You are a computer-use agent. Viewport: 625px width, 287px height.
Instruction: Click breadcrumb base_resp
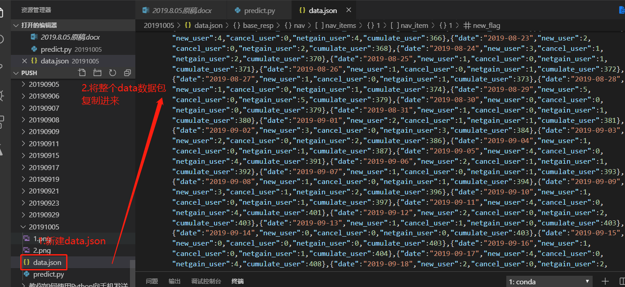258,26
